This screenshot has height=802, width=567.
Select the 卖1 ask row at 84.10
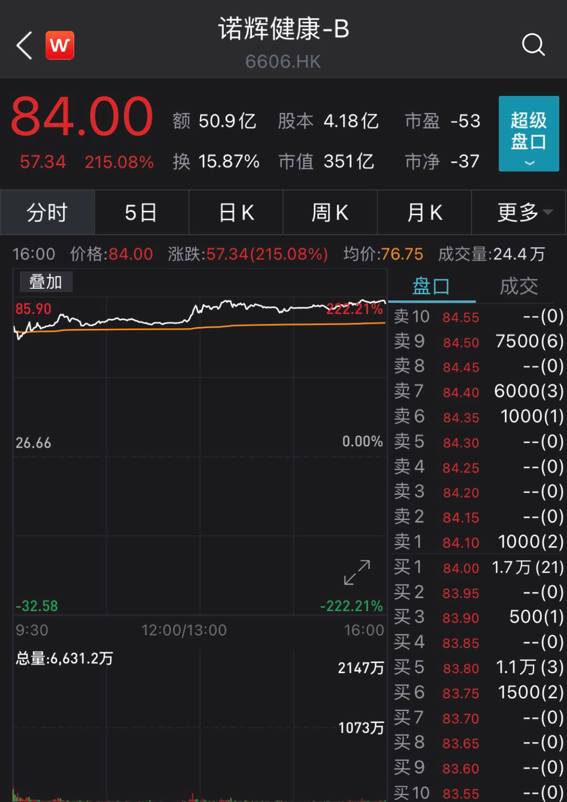(x=478, y=541)
